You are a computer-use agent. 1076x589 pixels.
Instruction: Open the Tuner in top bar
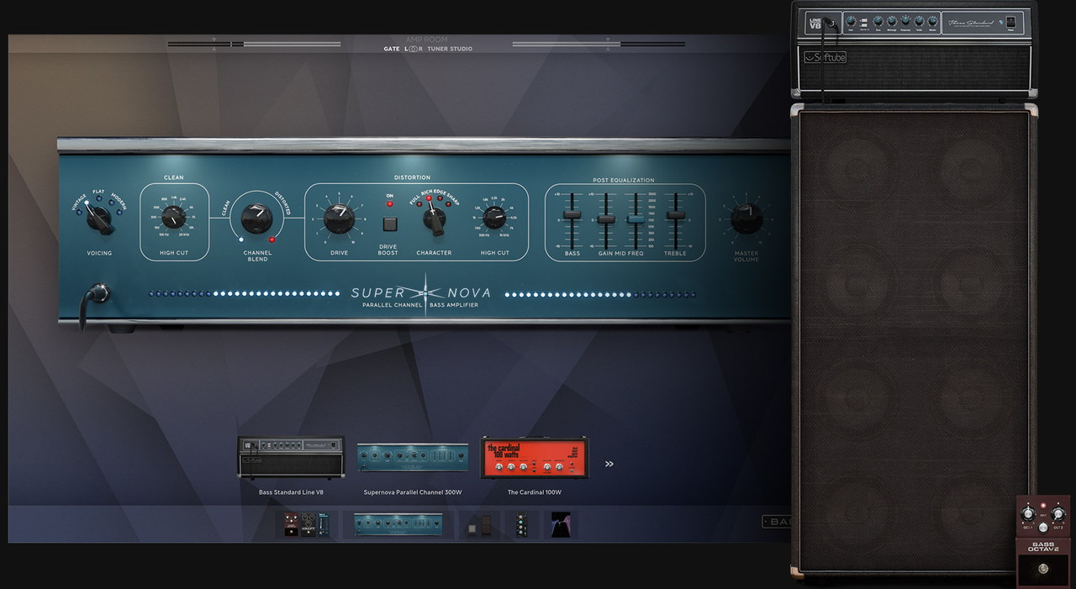point(437,49)
